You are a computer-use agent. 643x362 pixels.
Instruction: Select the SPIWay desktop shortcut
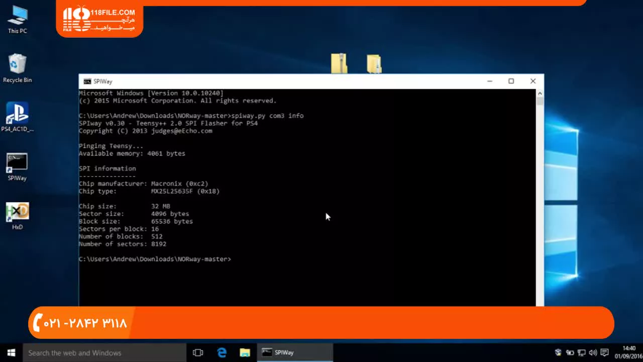[17, 166]
